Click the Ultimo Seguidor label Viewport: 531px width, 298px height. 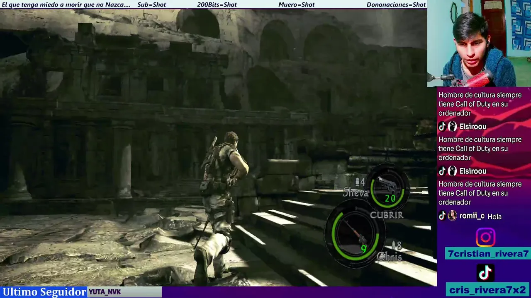pyautogui.click(x=44, y=292)
